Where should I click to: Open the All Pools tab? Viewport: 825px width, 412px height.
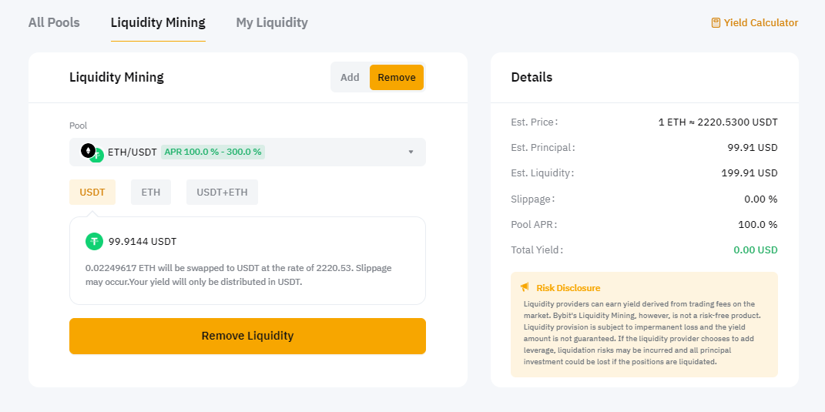click(54, 22)
